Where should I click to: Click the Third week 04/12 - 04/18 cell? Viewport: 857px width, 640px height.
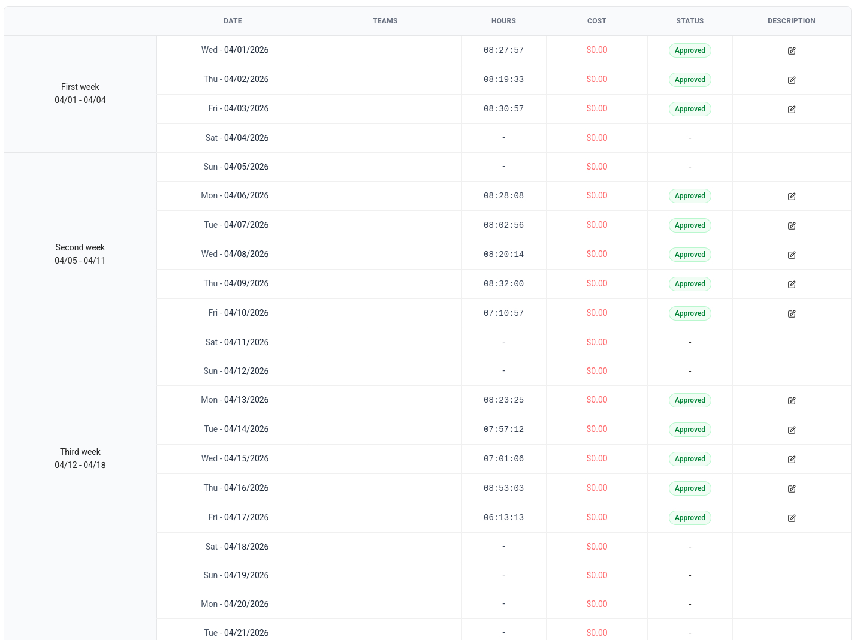click(x=80, y=459)
